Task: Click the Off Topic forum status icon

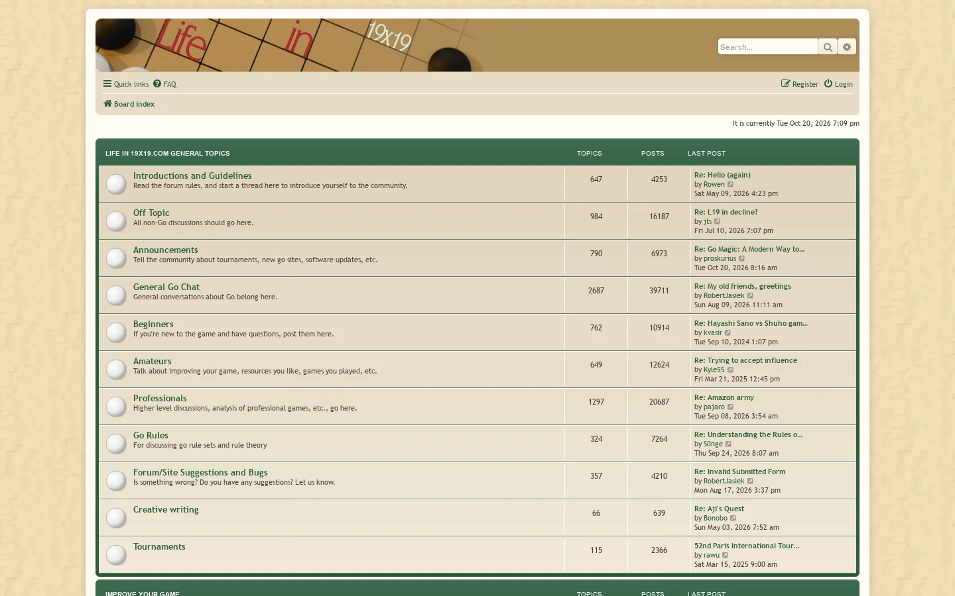Action: 116,221
